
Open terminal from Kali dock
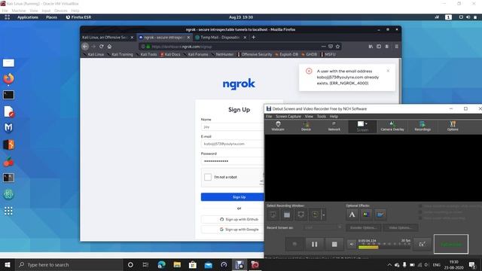point(8,95)
